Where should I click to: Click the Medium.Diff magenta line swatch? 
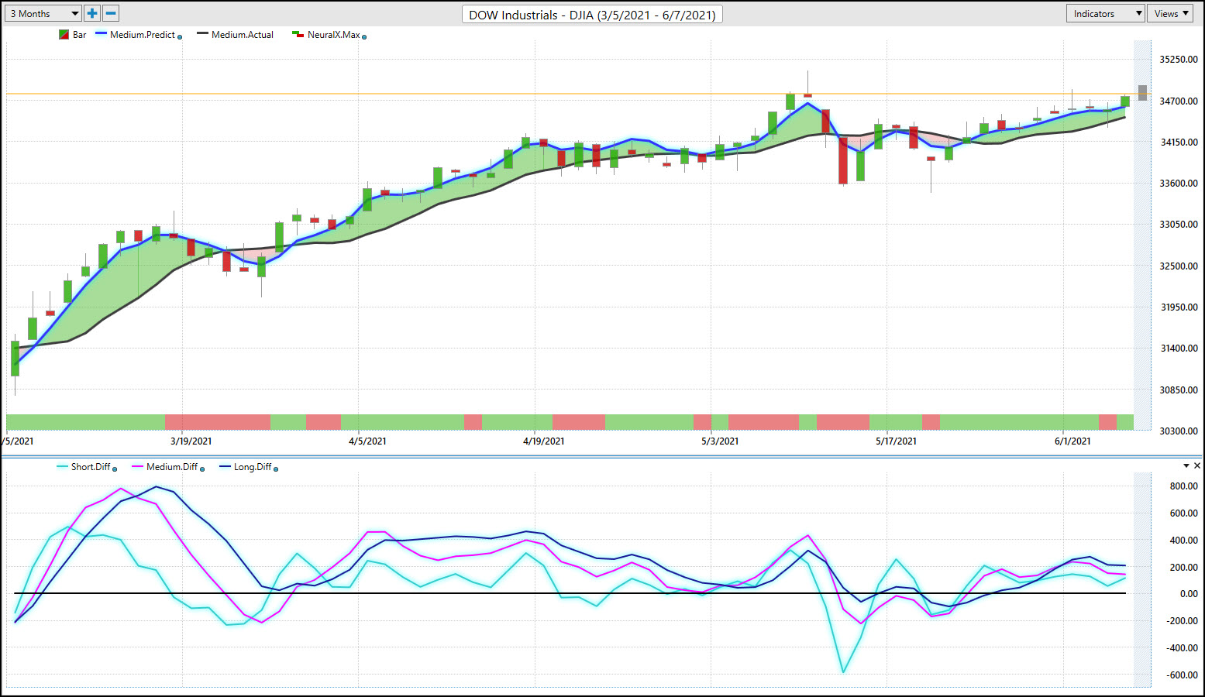coord(138,466)
